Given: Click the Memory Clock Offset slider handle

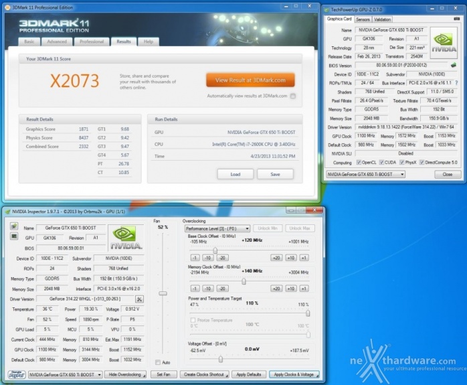Looking at the screenshot, I should (244, 281).
